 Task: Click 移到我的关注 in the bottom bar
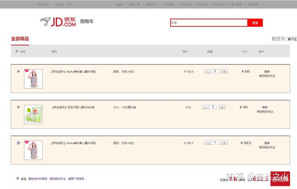[x=58, y=178]
